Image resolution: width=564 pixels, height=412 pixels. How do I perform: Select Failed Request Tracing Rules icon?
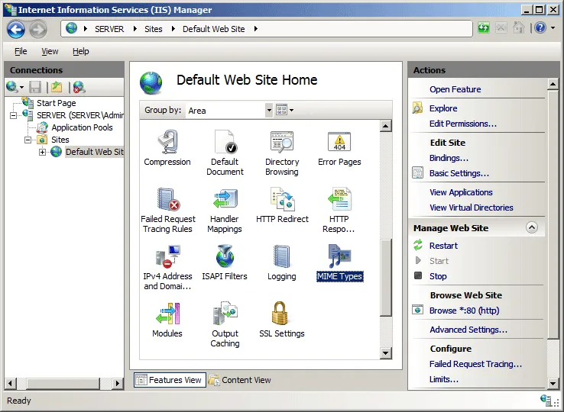[168, 199]
